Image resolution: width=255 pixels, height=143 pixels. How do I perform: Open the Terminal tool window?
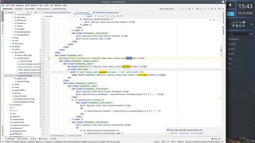[x=43, y=139]
